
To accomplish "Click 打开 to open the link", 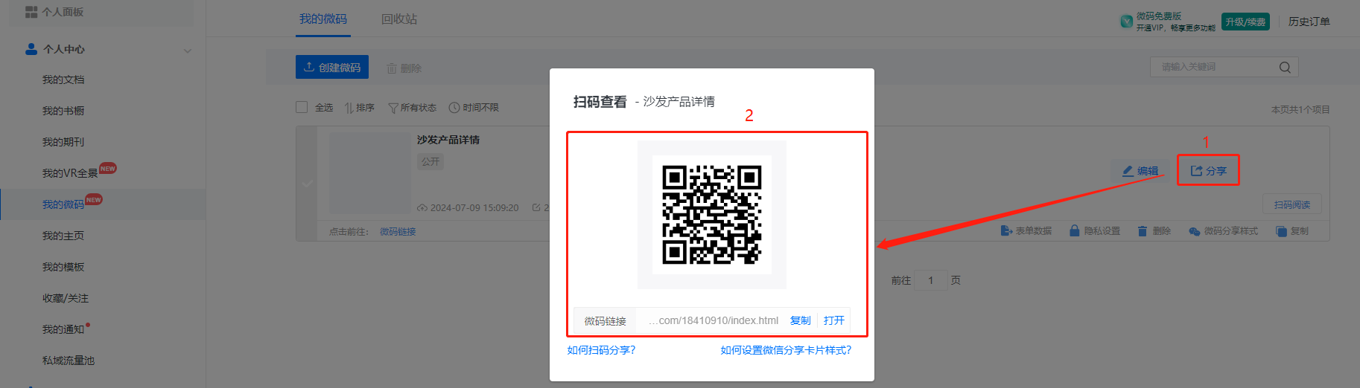I will [833, 320].
